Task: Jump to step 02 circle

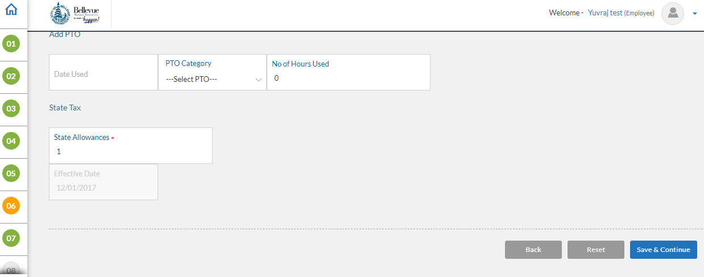Action: tap(11, 76)
